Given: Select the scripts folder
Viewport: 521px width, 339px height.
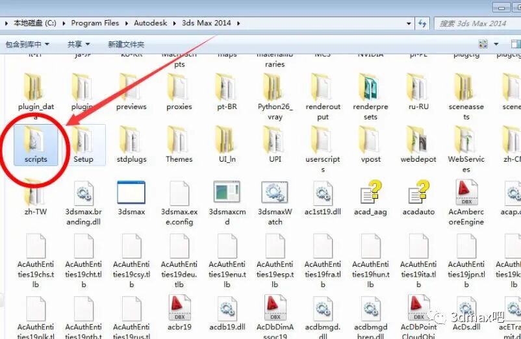Looking at the screenshot, I should point(36,145).
